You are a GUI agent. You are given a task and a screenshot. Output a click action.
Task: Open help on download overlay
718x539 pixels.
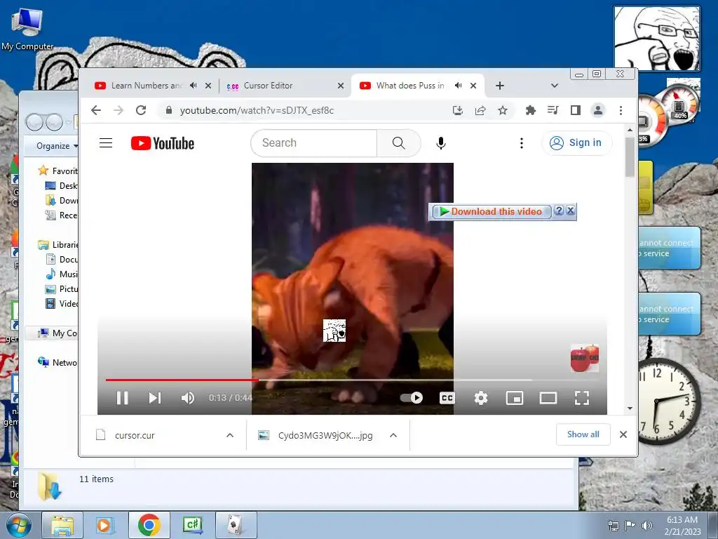click(x=559, y=211)
